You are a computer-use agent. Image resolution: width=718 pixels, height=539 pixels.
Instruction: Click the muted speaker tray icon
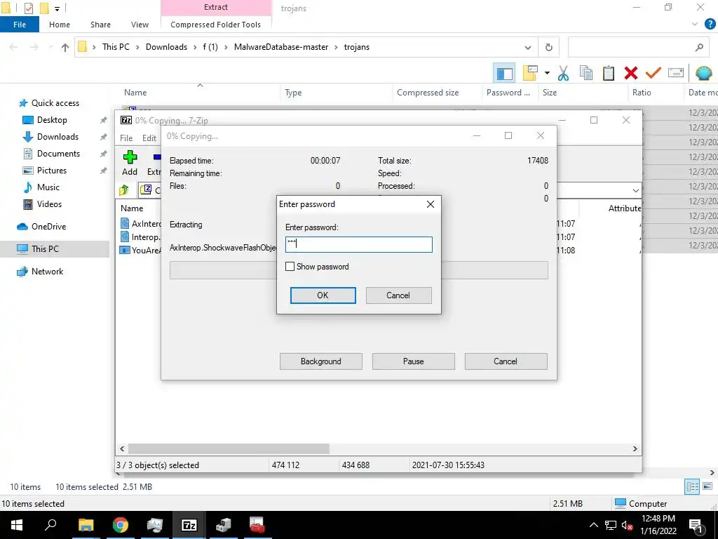coord(628,525)
